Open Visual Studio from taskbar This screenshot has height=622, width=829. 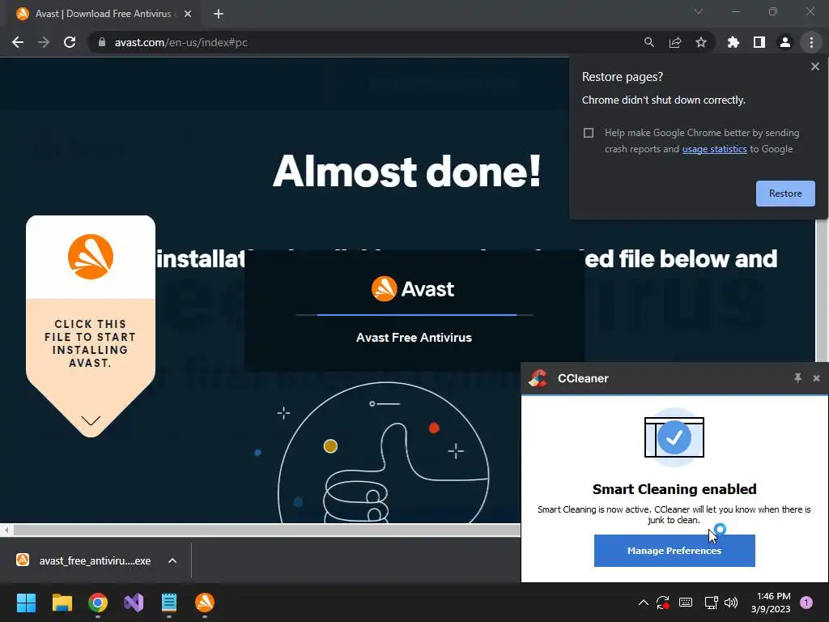point(134,603)
